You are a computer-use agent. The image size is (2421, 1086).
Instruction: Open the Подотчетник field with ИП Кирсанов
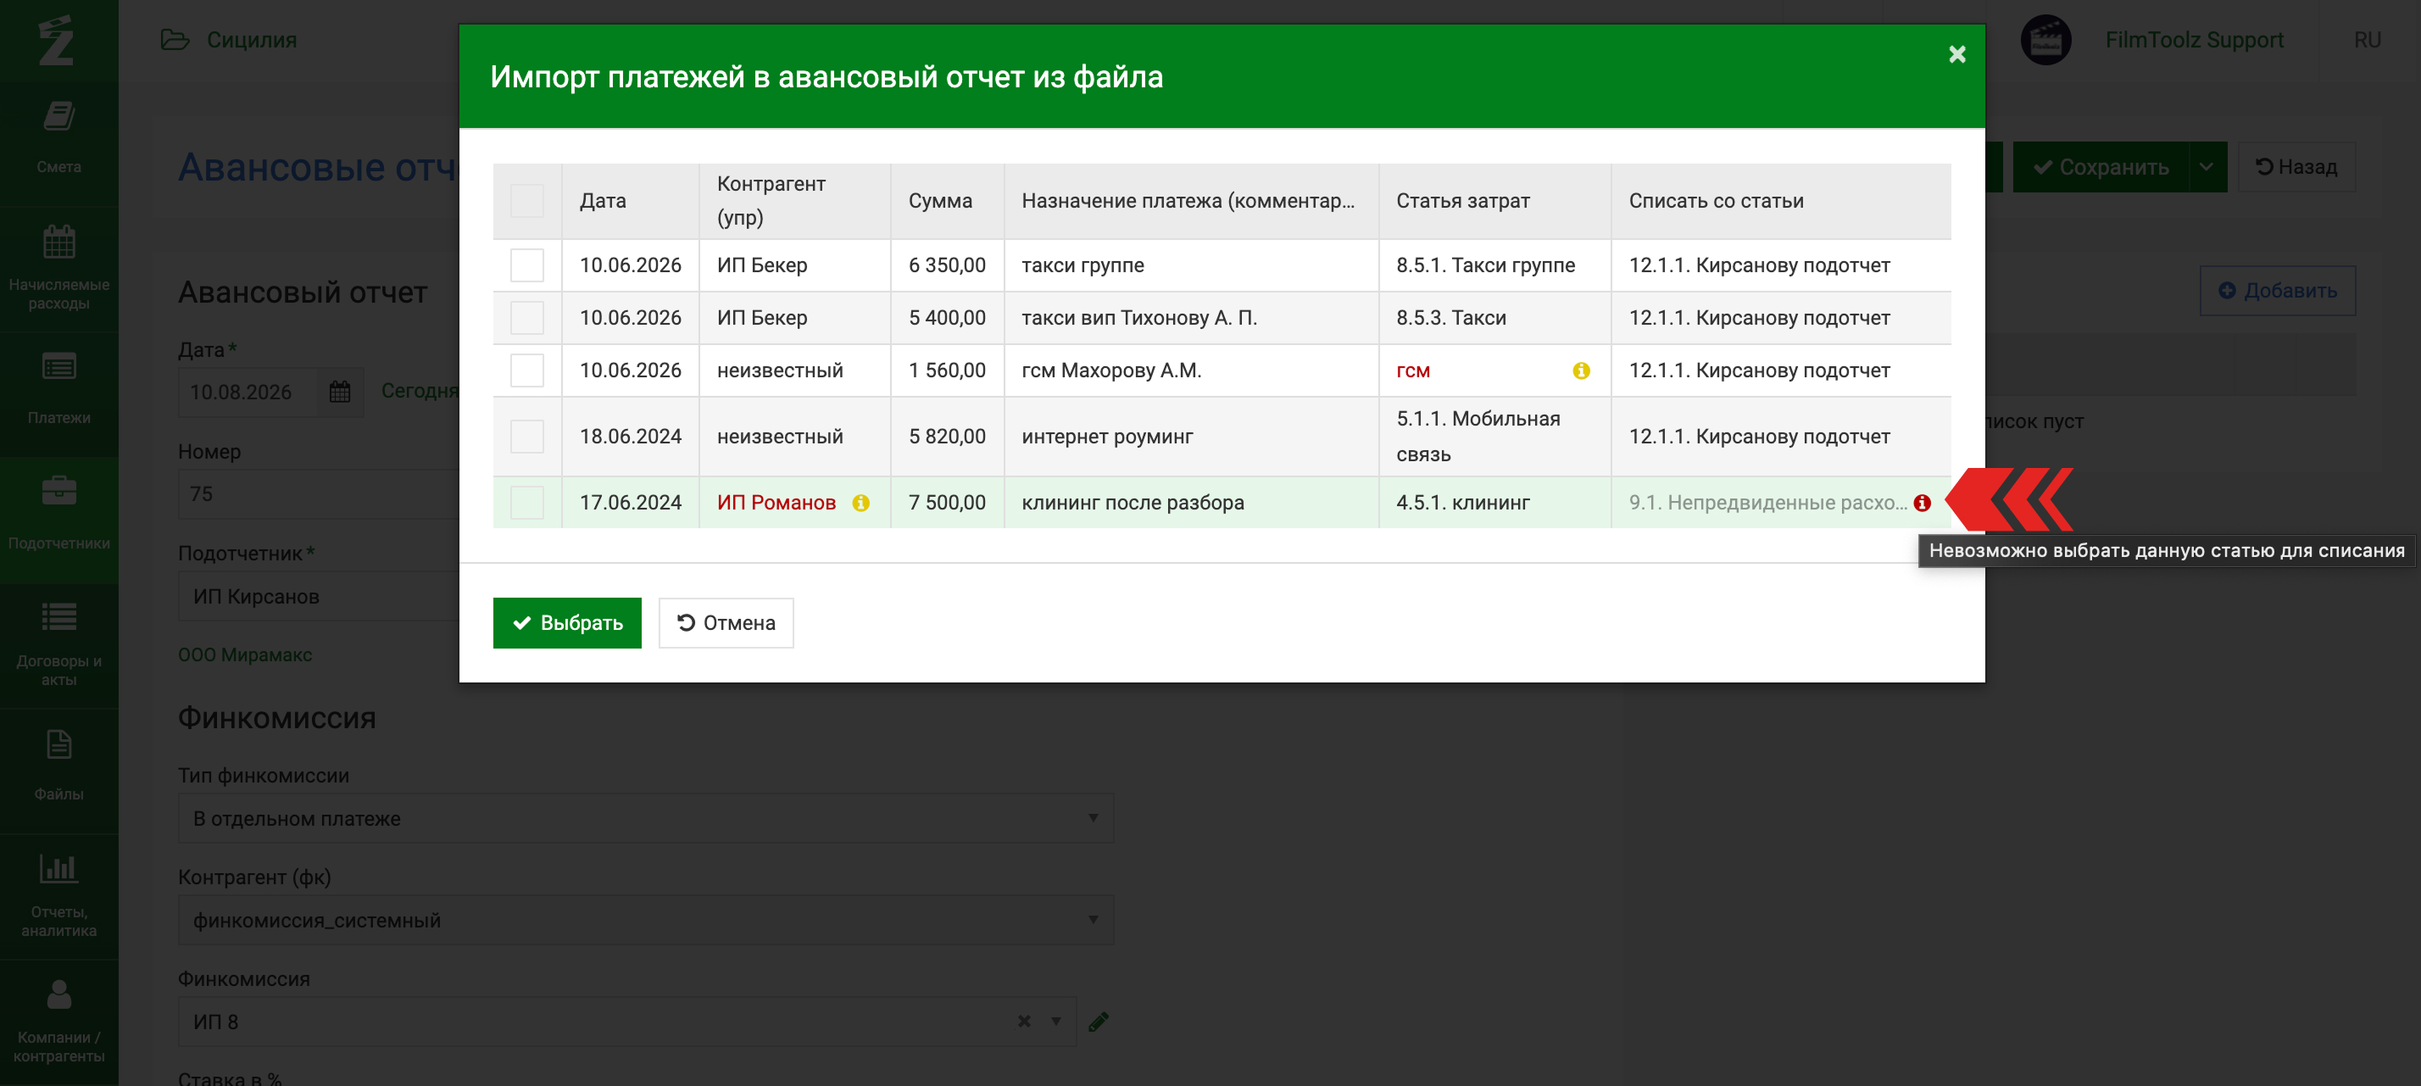(319, 596)
